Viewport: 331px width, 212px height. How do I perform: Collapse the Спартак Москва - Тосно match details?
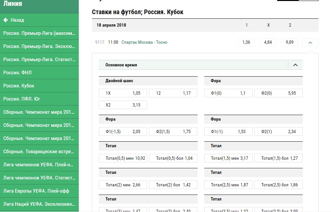310,42
